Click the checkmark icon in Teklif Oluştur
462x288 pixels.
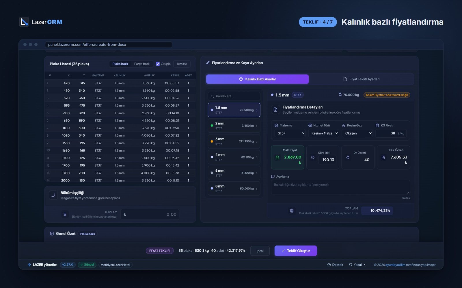283,251
